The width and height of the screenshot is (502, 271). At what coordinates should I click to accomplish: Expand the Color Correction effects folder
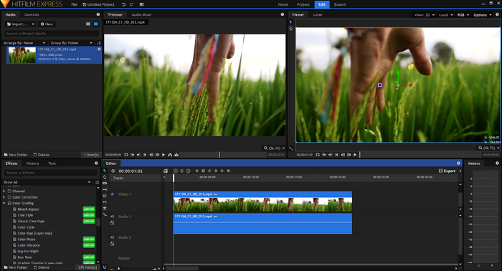(x=4, y=197)
